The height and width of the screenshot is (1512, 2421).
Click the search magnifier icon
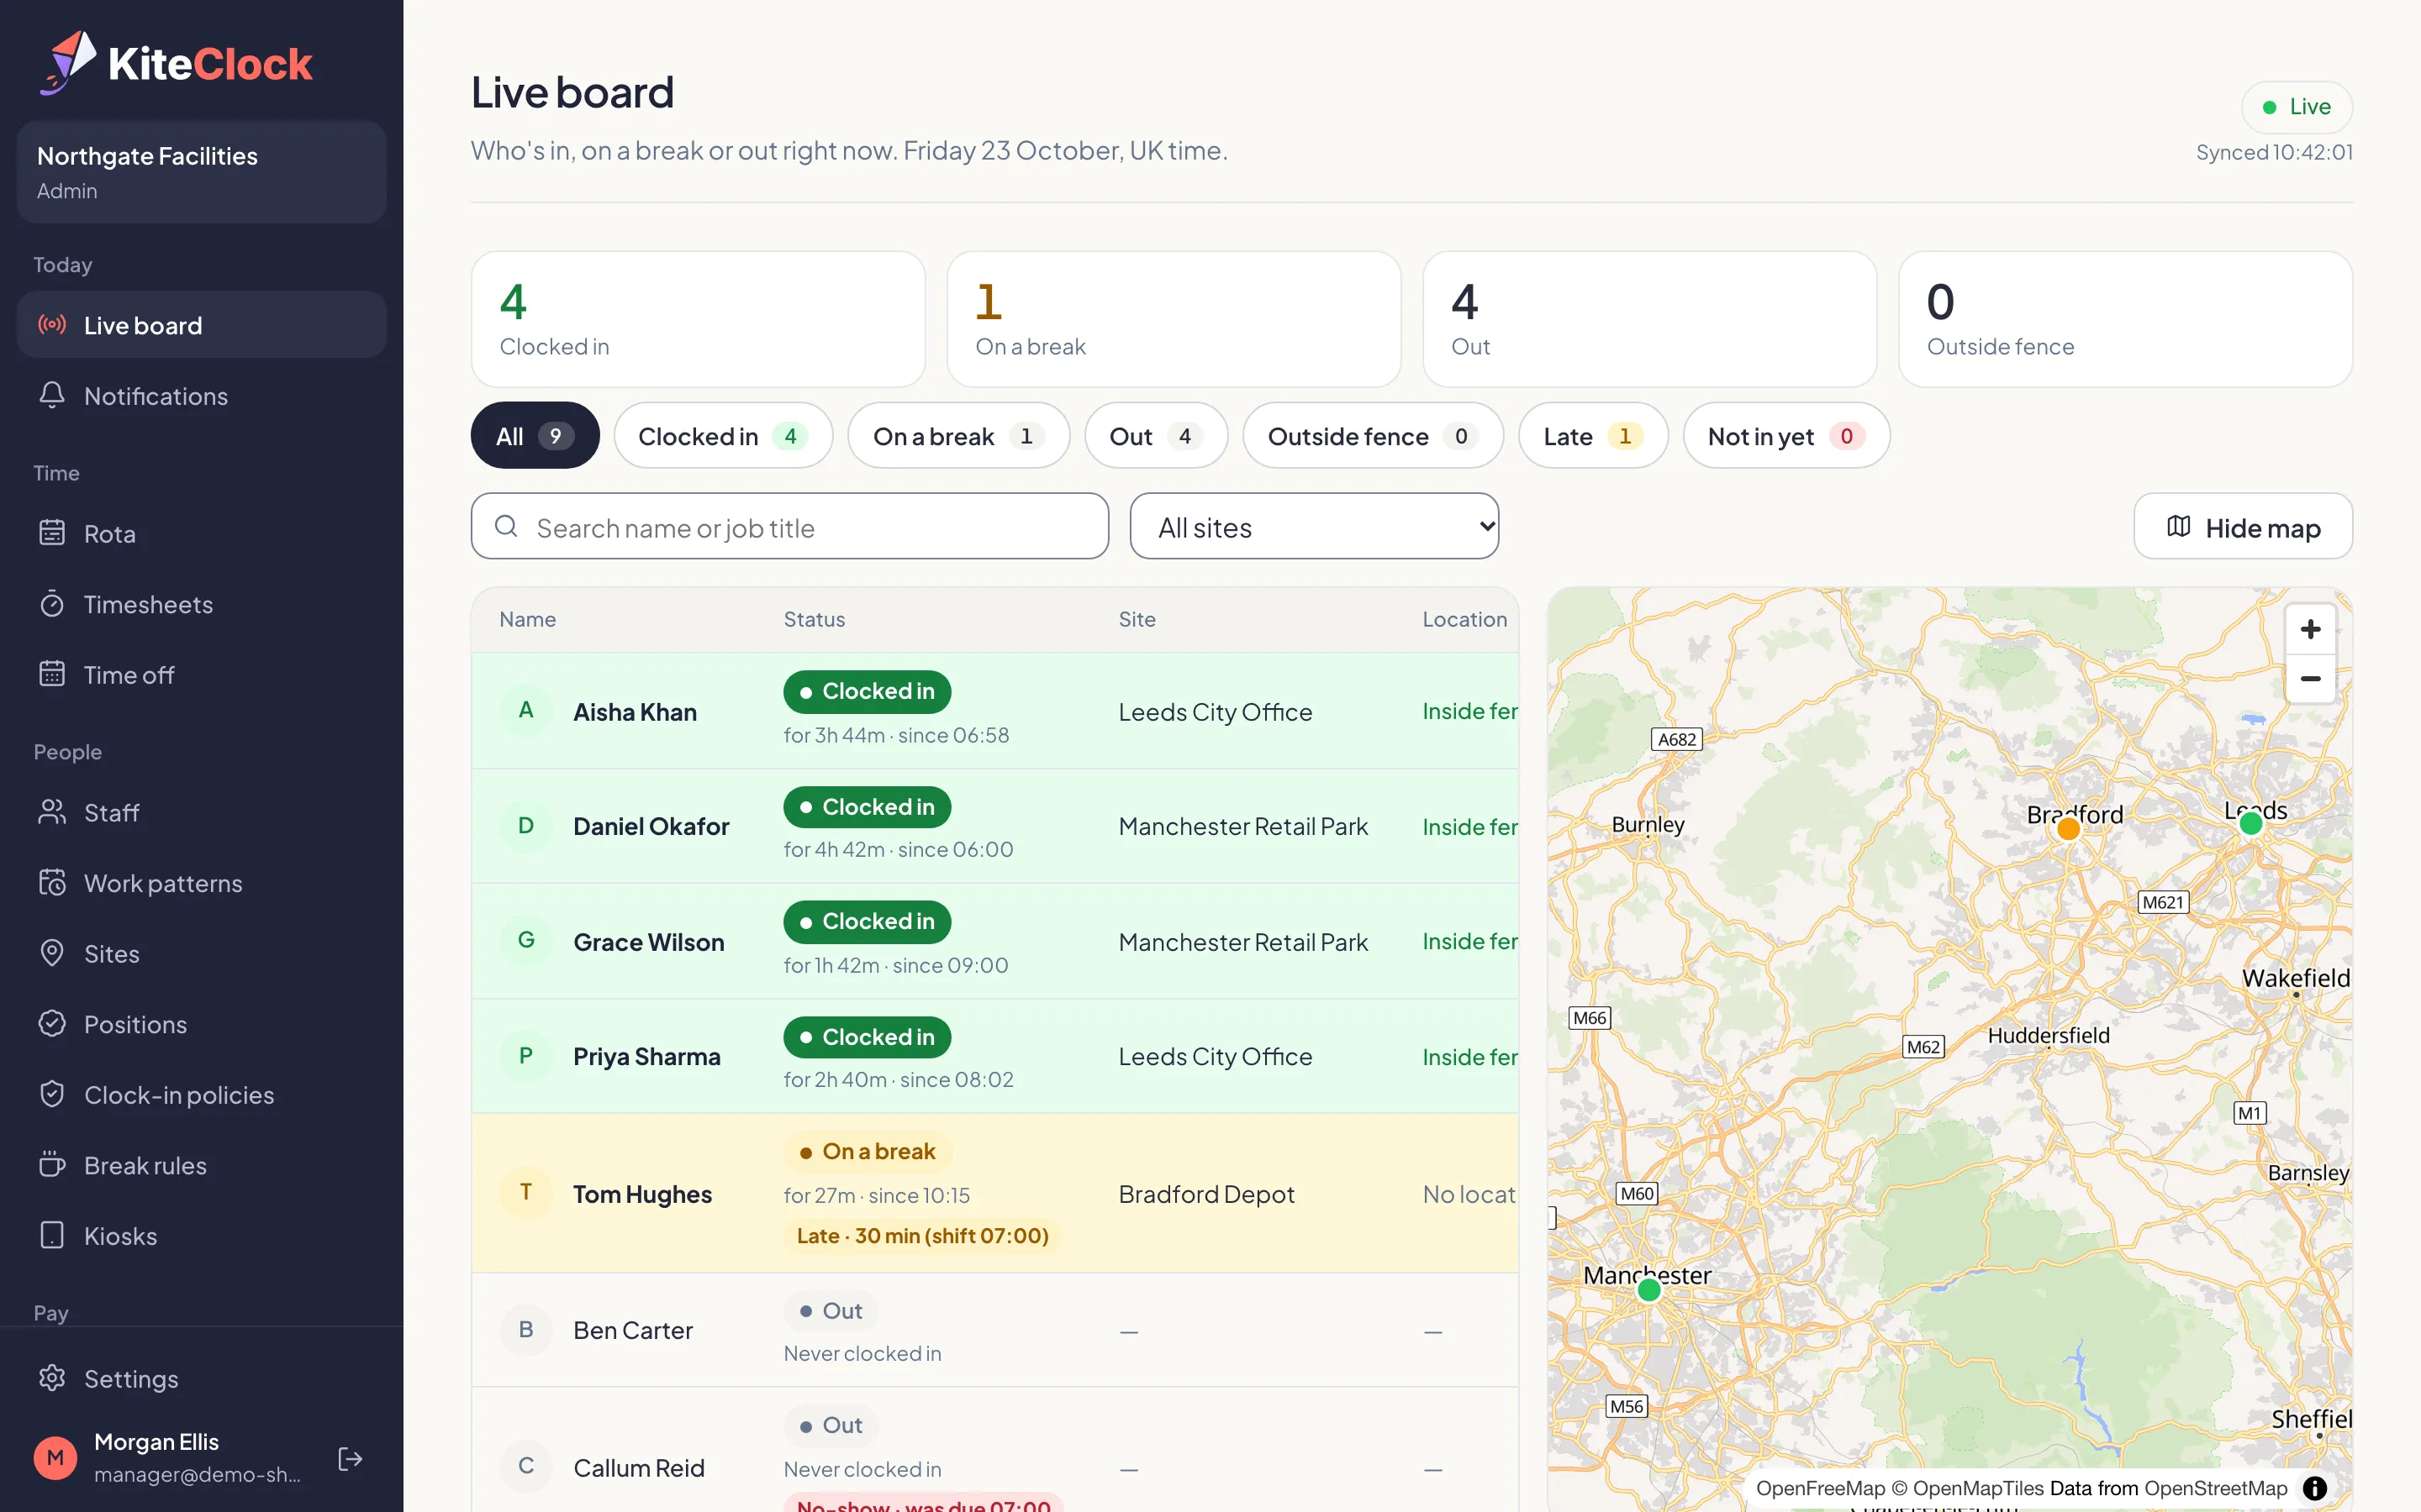506,526
